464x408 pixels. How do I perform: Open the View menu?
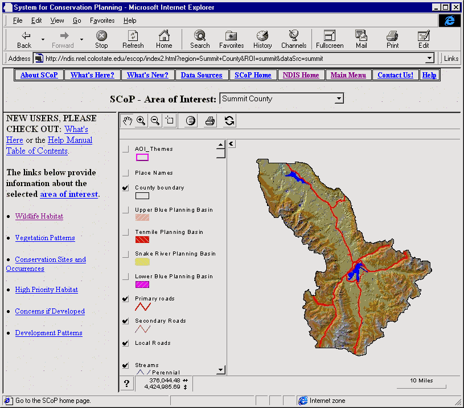(57, 20)
